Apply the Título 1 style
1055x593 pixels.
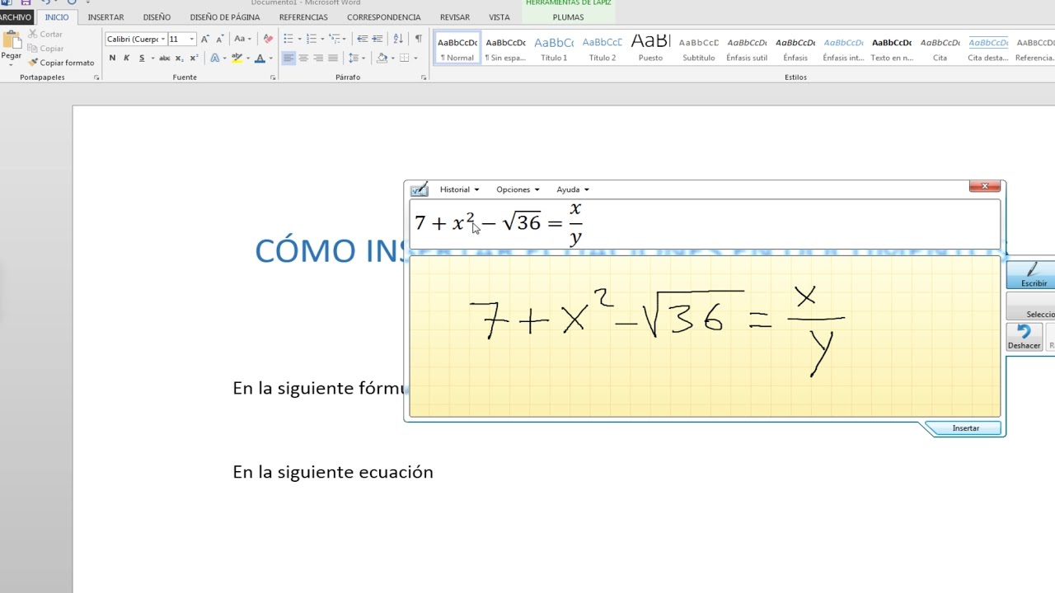554,49
